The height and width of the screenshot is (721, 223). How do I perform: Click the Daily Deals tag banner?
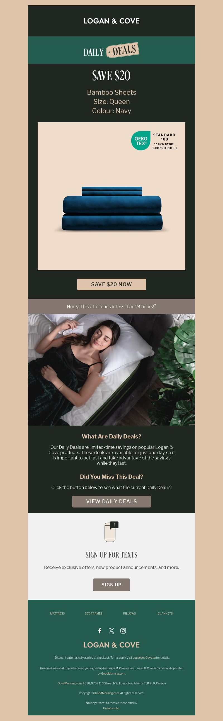click(111, 50)
